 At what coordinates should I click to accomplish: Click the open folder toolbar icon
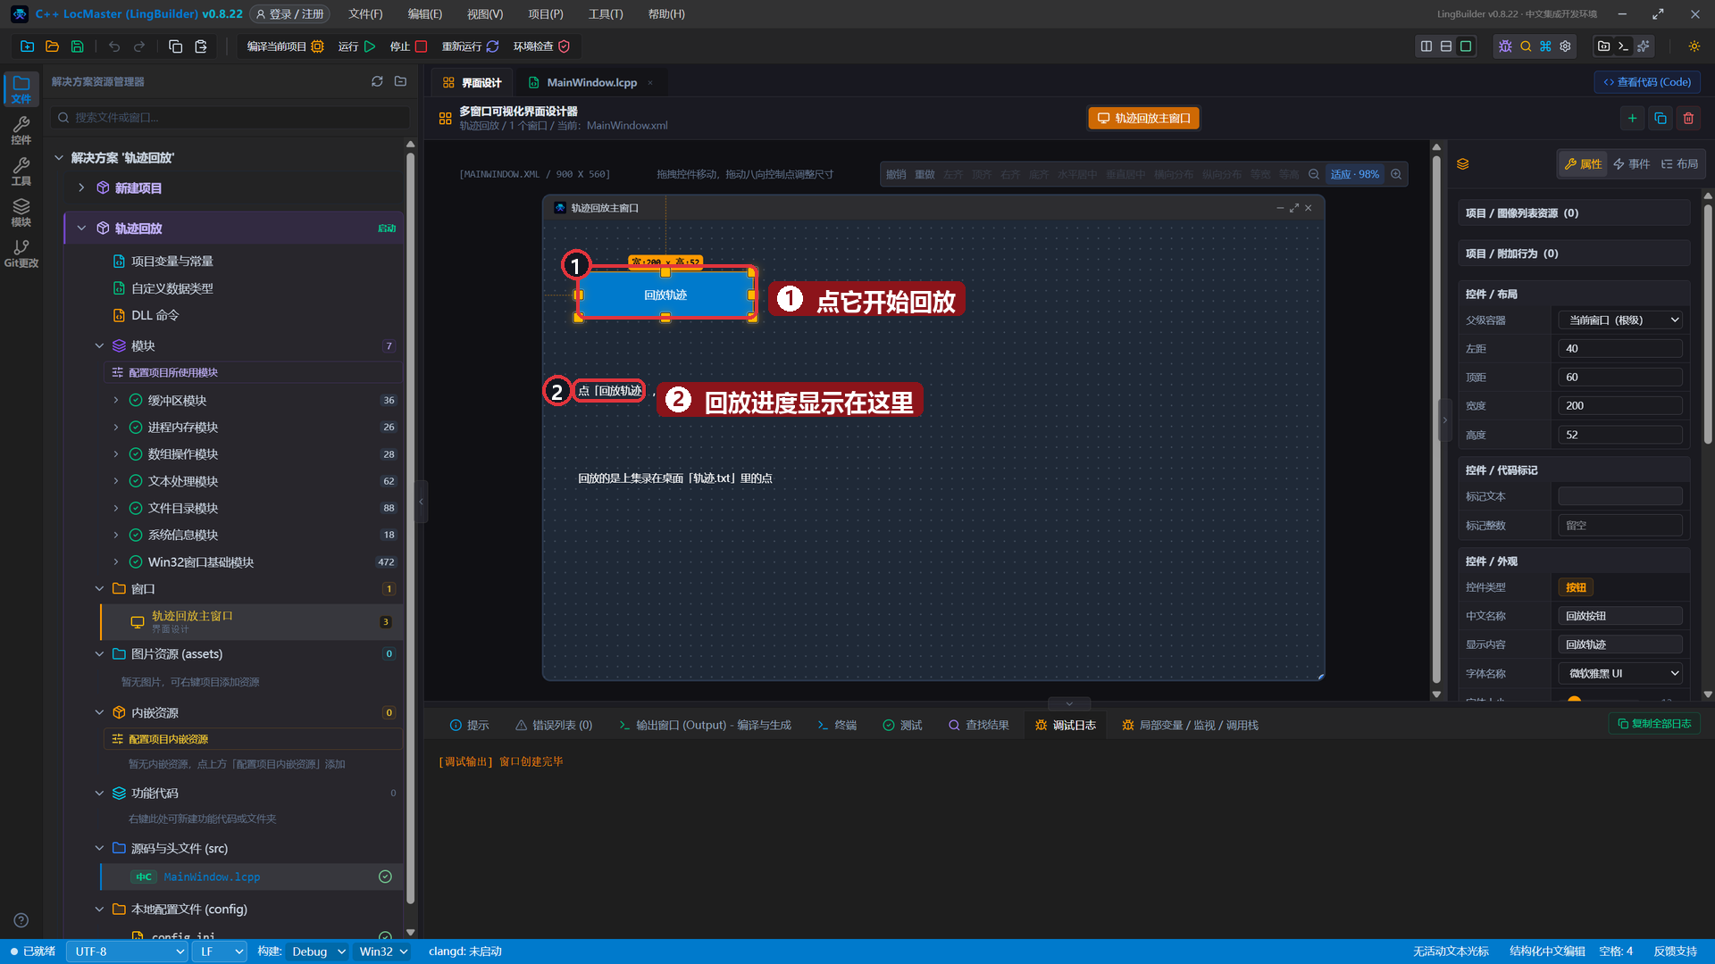(52, 46)
